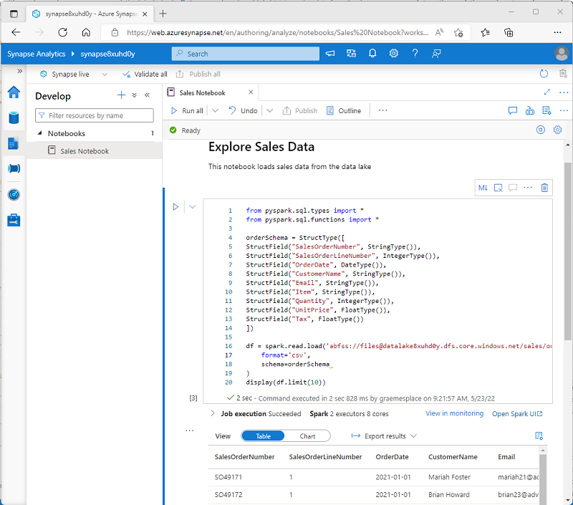Screen dimensions: 573x505
Task: Delete the code cell using the trash icon
Action: (544, 187)
